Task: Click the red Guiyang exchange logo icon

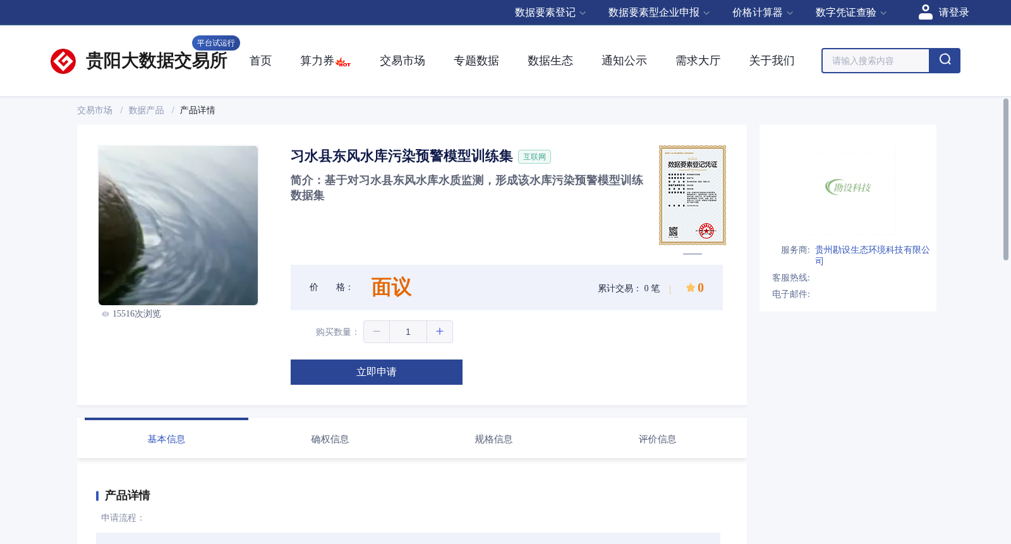Action: point(63,61)
